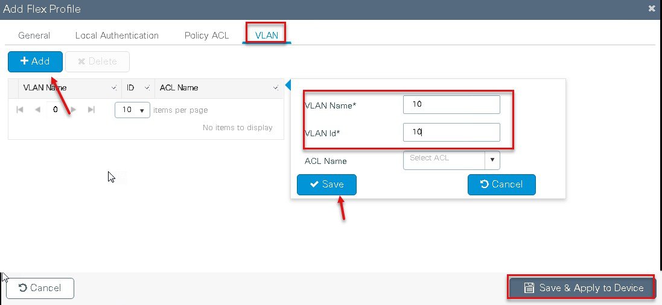Open VLAN Name column filter chevron
Image resolution: width=662 pixels, height=305 pixels.
[113, 88]
